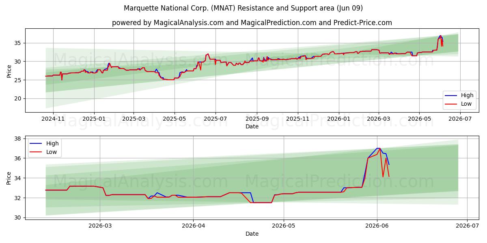Screen dimensions: 487x243
Task: Click the '35' price tick on top chart
Action: click(x=19, y=43)
